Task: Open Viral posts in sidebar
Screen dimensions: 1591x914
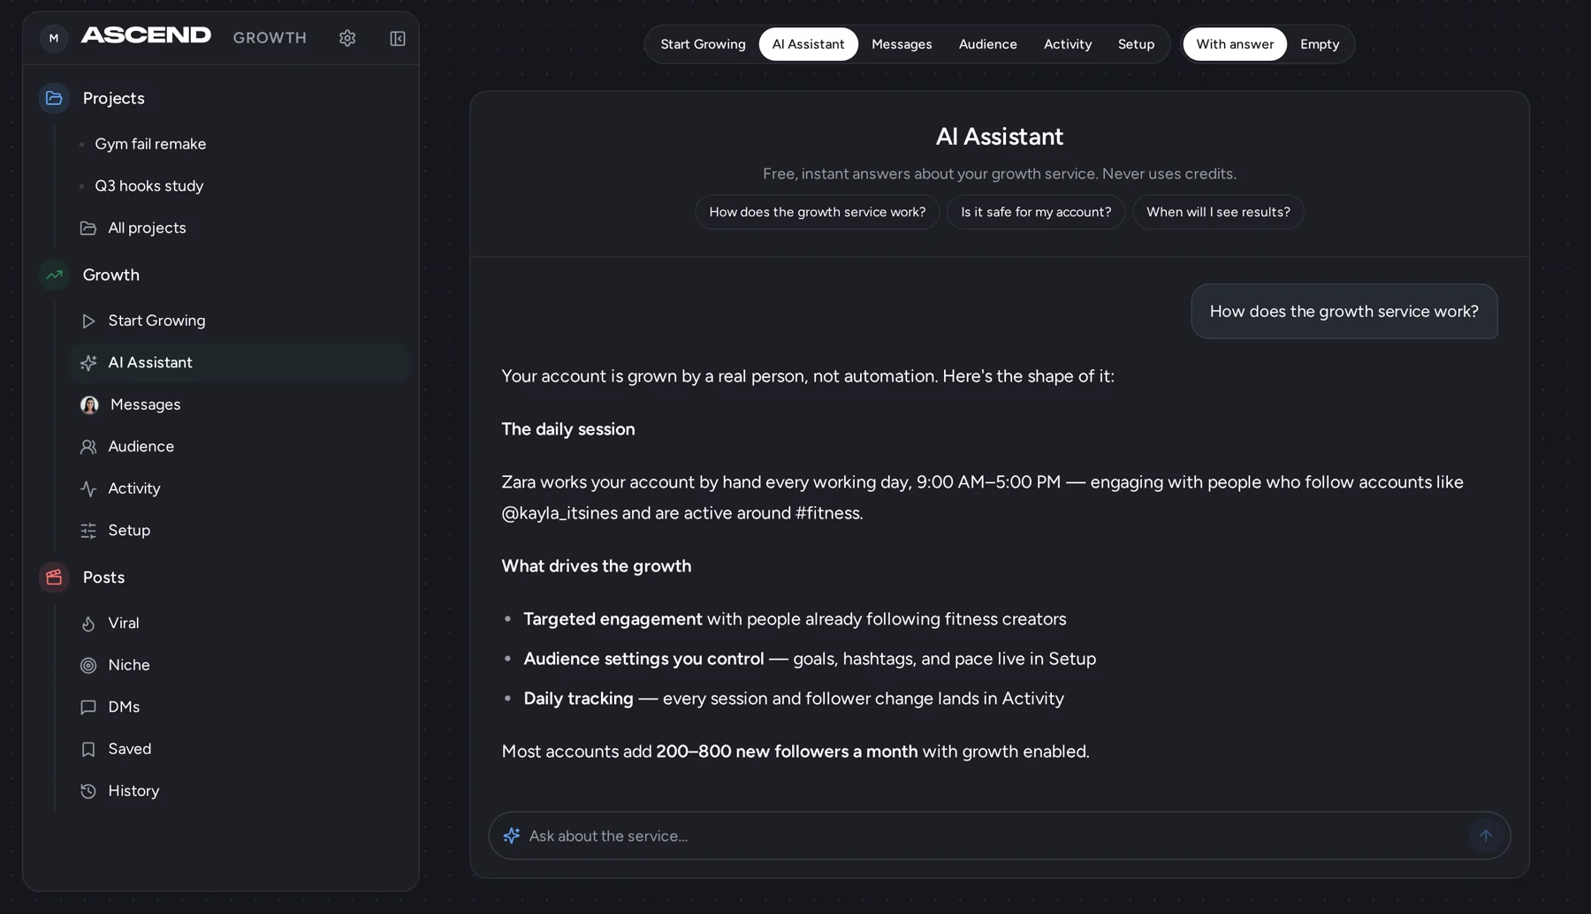Action: [240, 623]
